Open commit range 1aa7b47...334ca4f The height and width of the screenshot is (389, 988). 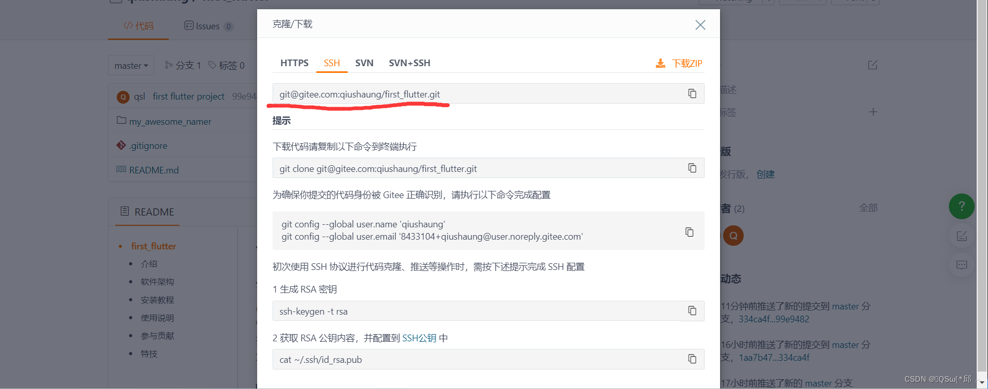click(774, 358)
